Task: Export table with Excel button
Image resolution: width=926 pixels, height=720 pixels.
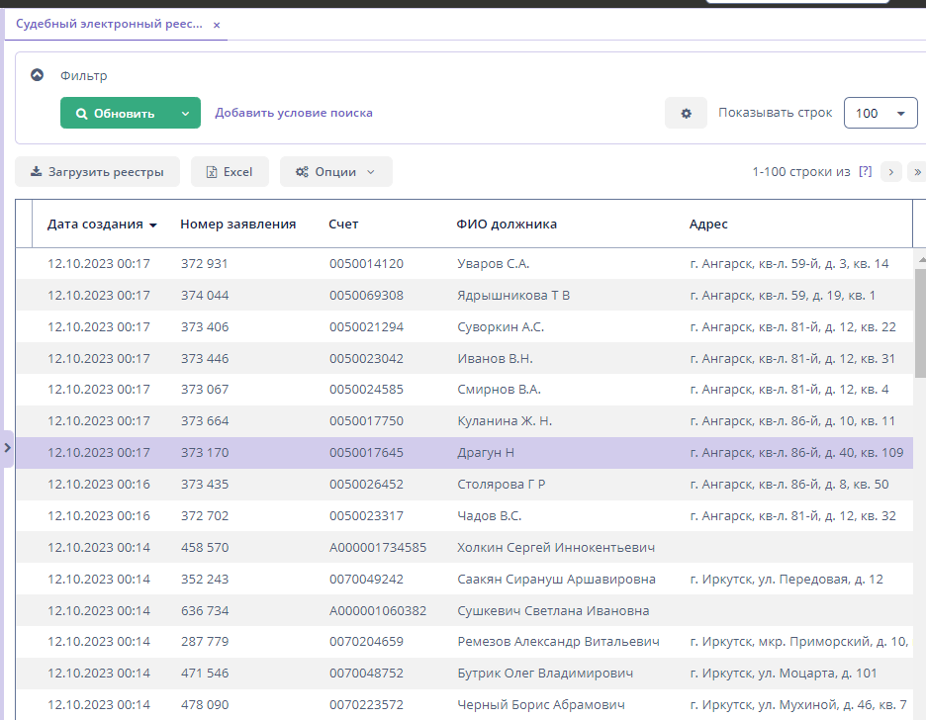Action: click(x=230, y=171)
